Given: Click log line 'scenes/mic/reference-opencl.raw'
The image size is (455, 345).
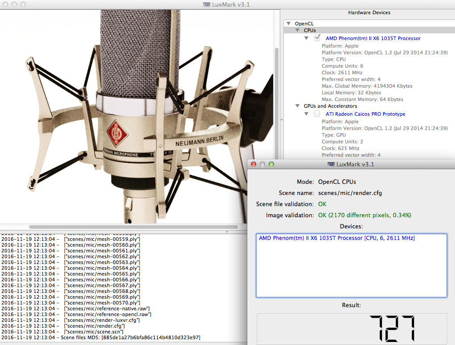Looking at the screenshot, I should click(x=76, y=314).
